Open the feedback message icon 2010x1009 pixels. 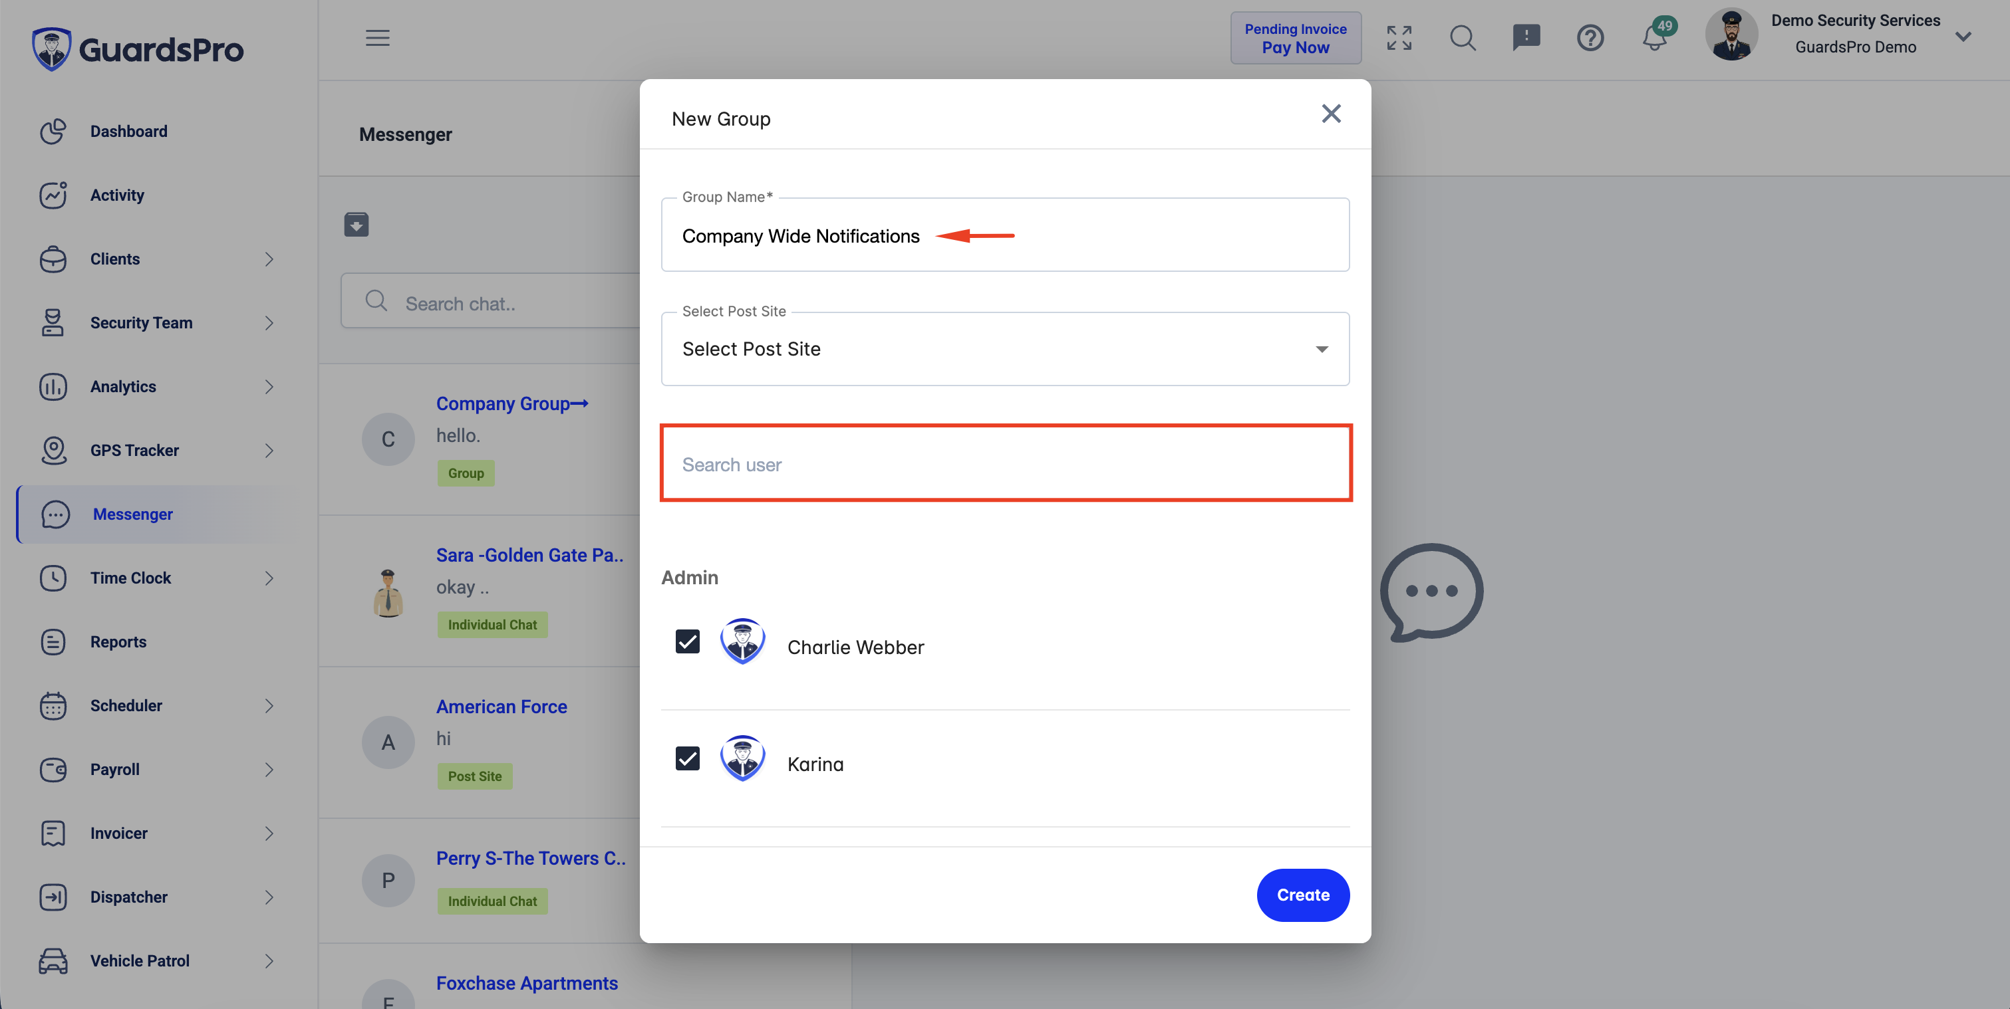click(1526, 38)
